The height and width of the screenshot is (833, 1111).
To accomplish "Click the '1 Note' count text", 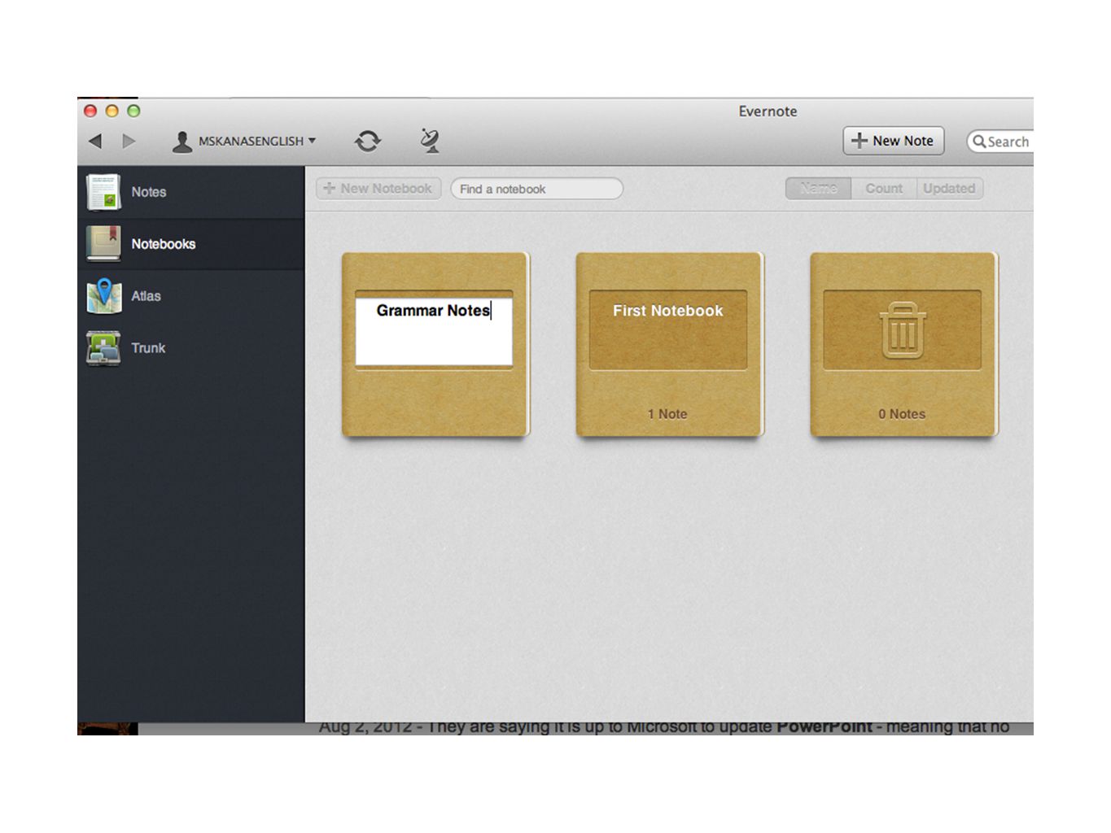I will [667, 414].
